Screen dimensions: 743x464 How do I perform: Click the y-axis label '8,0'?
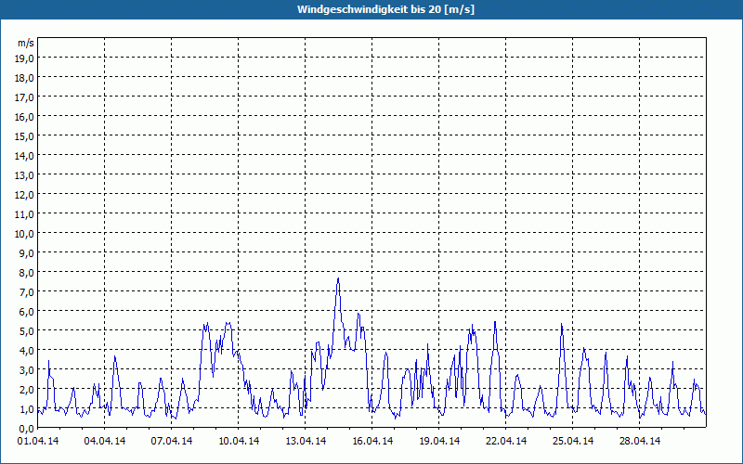27,273
